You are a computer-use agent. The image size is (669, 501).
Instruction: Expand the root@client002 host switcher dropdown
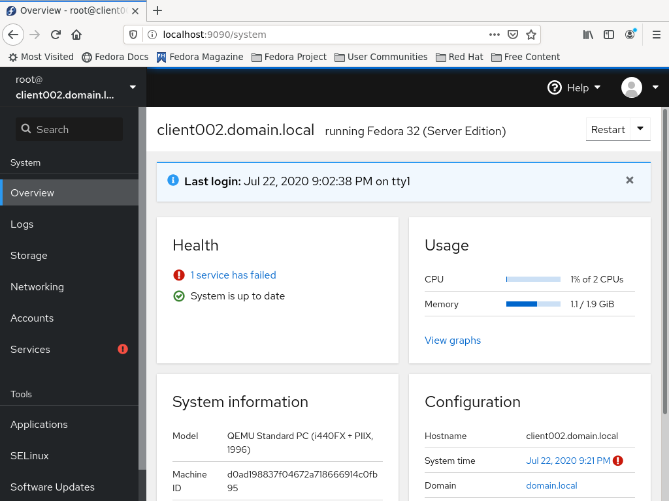pyautogui.click(x=133, y=87)
